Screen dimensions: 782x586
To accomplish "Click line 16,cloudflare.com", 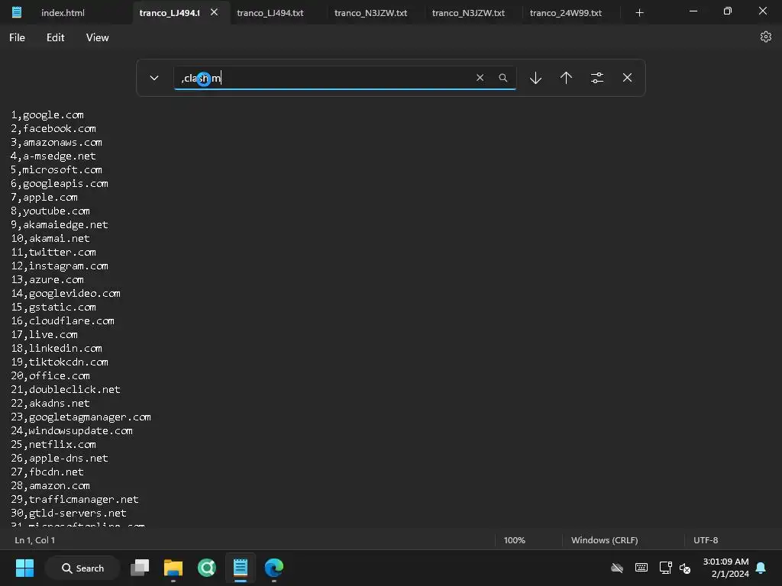I will (x=63, y=321).
